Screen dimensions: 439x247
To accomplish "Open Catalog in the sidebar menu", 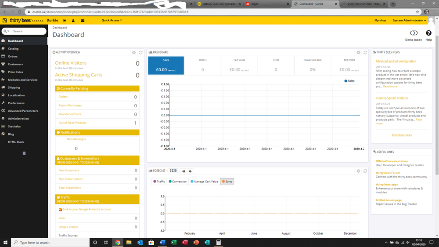I will click(x=13, y=49).
